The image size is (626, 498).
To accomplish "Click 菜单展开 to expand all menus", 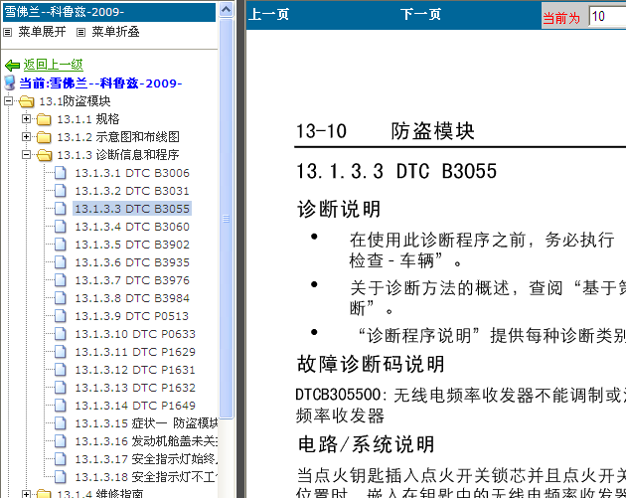I will pos(42,32).
